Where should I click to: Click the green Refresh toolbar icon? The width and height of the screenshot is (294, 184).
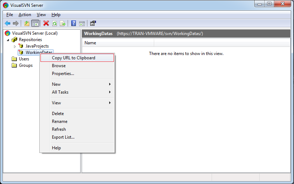pos(54,23)
